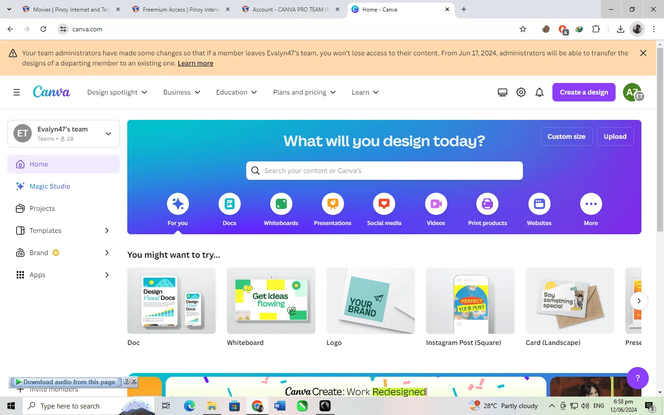Expand the Plans and pricing menu
The height and width of the screenshot is (415, 664).
[304, 92]
